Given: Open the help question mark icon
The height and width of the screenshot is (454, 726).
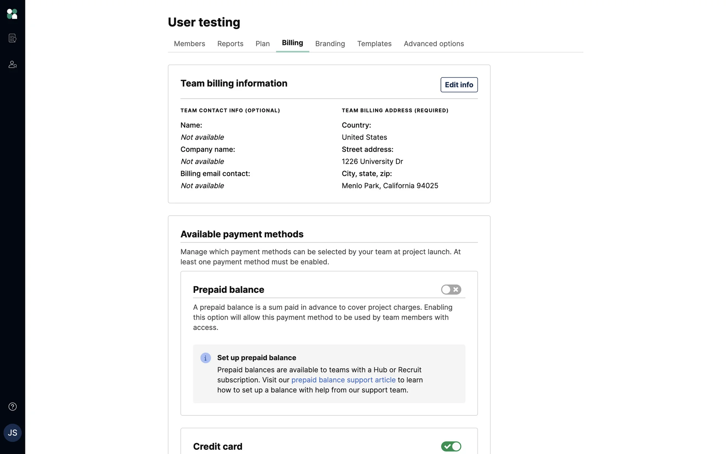Looking at the screenshot, I should coord(12,407).
